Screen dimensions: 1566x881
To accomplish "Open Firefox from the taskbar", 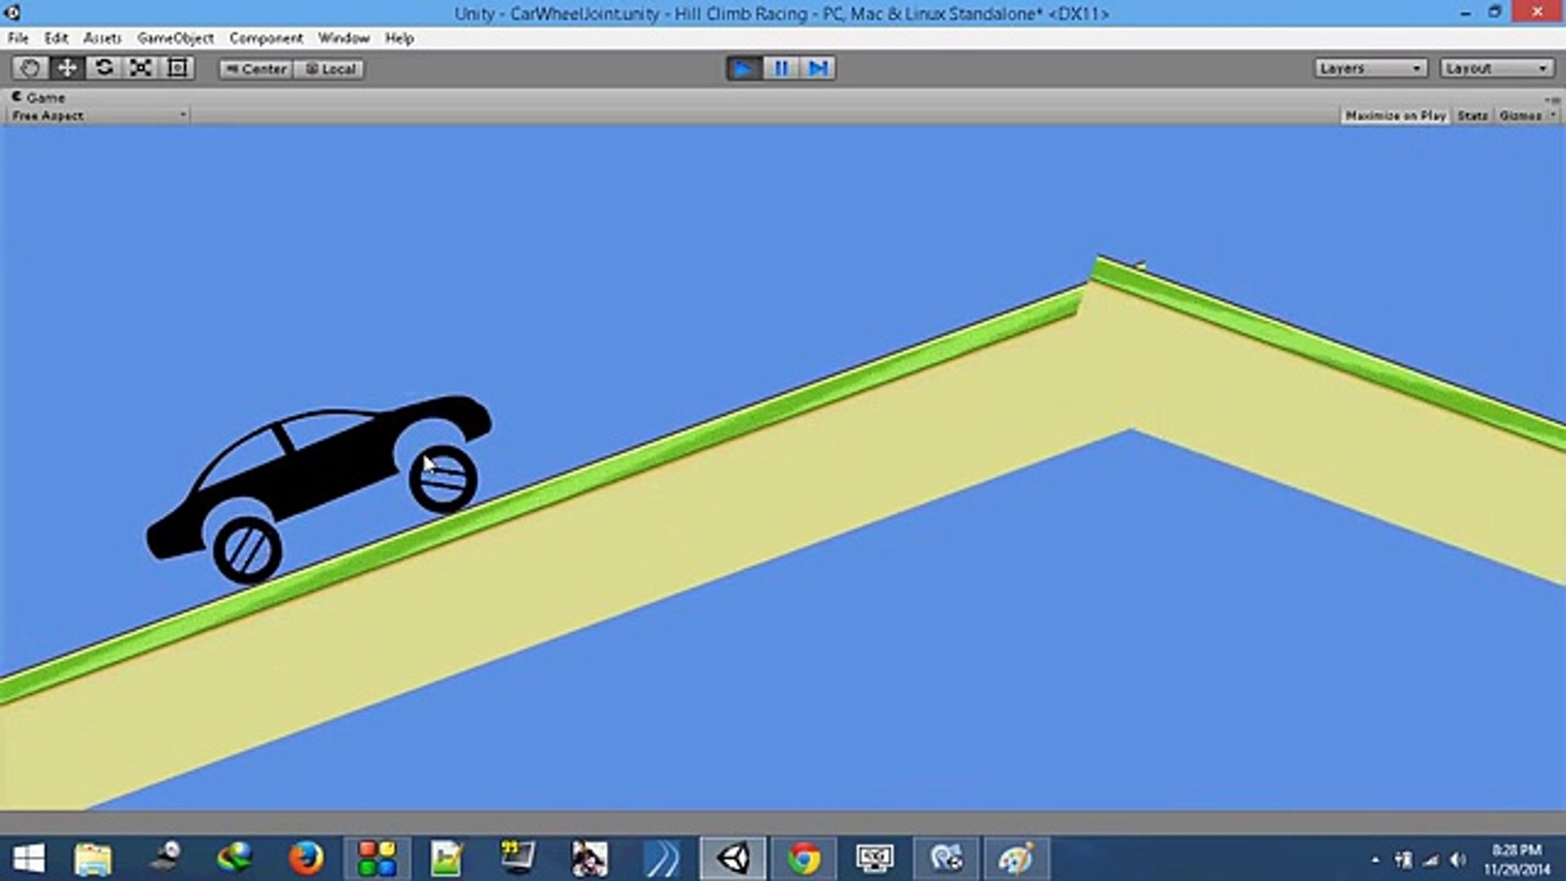I will (x=306, y=858).
